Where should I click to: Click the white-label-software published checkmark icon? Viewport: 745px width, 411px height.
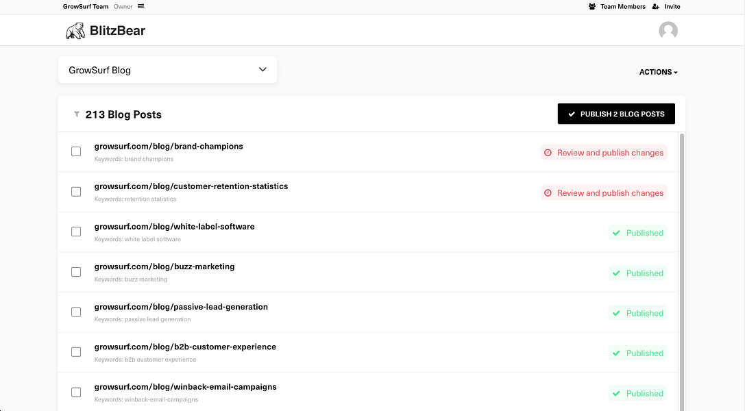coord(616,233)
